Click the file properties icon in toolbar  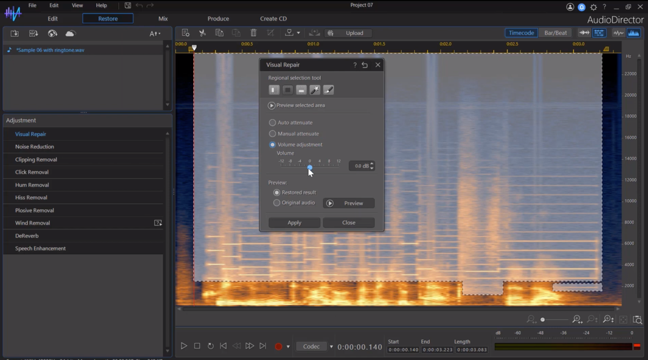(185, 33)
